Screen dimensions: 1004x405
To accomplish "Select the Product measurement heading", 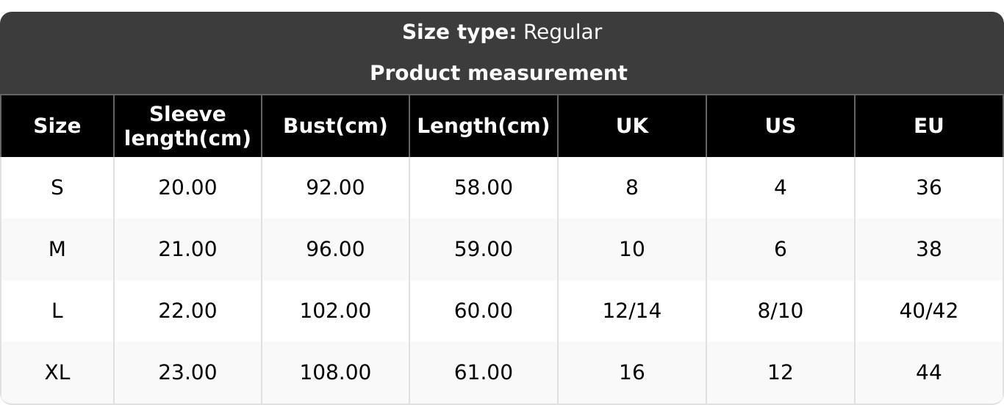I will click(x=498, y=73).
